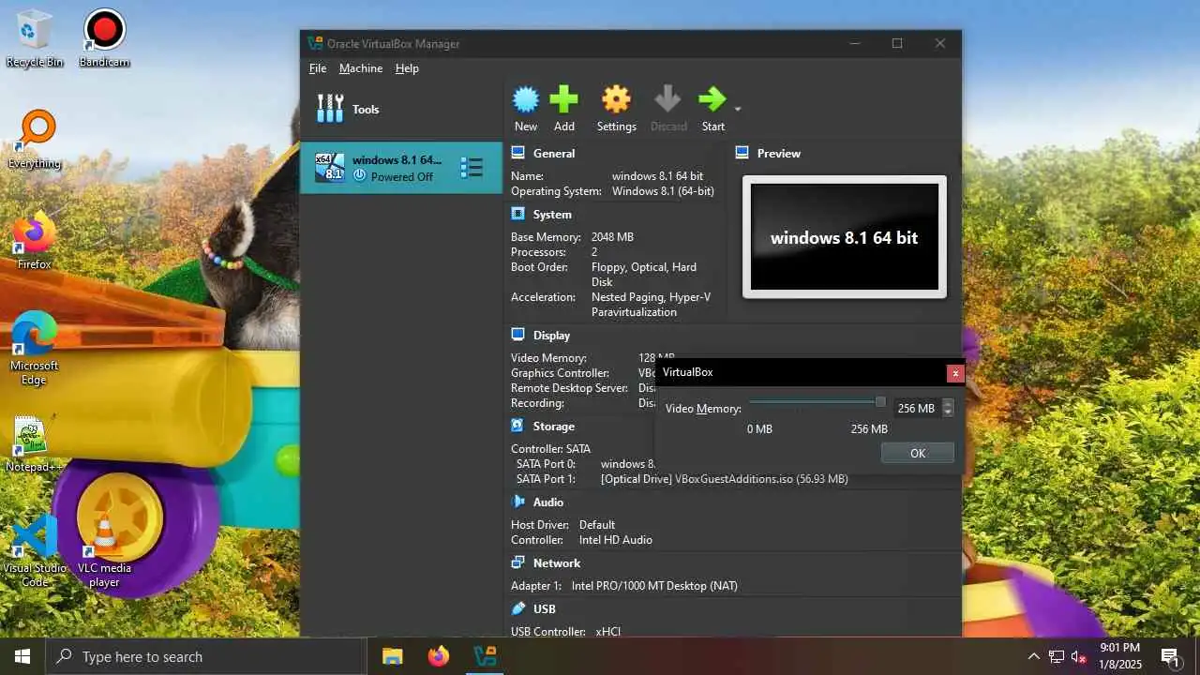Image resolution: width=1200 pixels, height=675 pixels.
Task: Open the Display section heading link
Action: 551,335
